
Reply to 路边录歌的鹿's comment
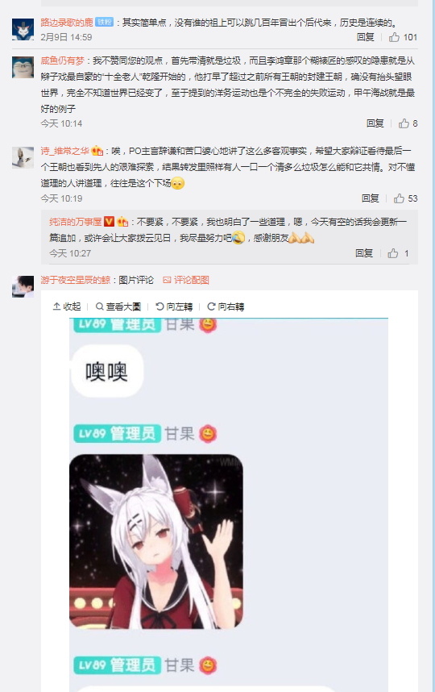click(x=366, y=37)
